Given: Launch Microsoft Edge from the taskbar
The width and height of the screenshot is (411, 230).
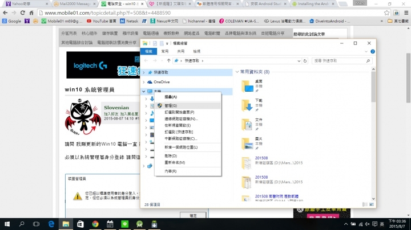Looking at the screenshot, I should point(51,224).
